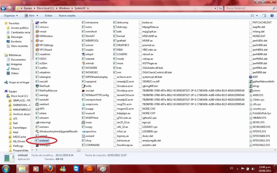Expand the chevron after Equipo in path
Viewport: 277px width, 173px height.
tap(34, 8)
